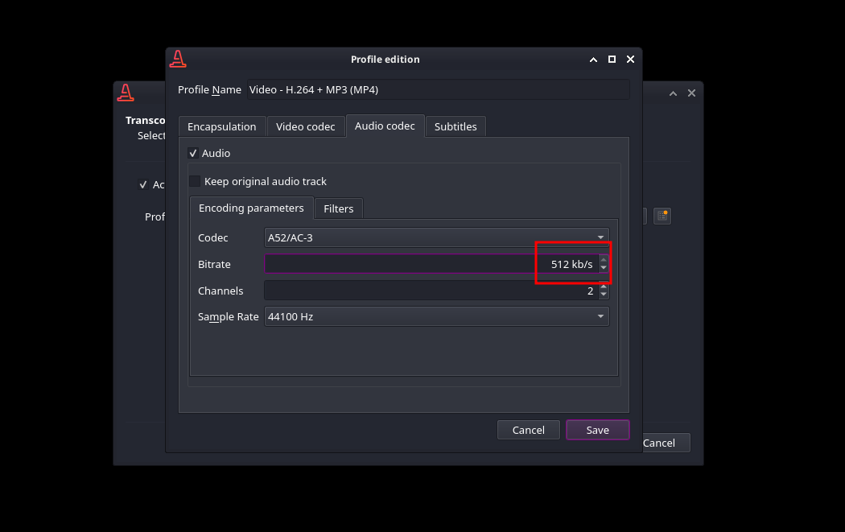The width and height of the screenshot is (845, 532).
Task: Click the new profile icon in the background window
Action: pyautogui.click(x=662, y=216)
